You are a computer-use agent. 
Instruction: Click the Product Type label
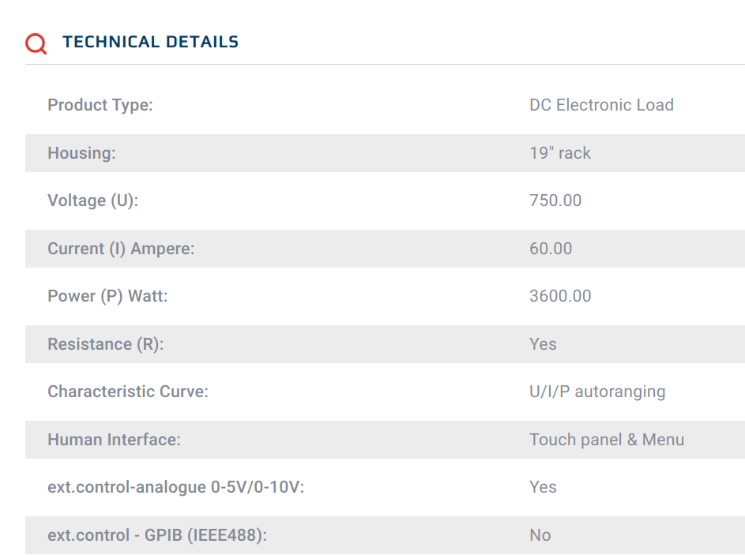point(100,105)
